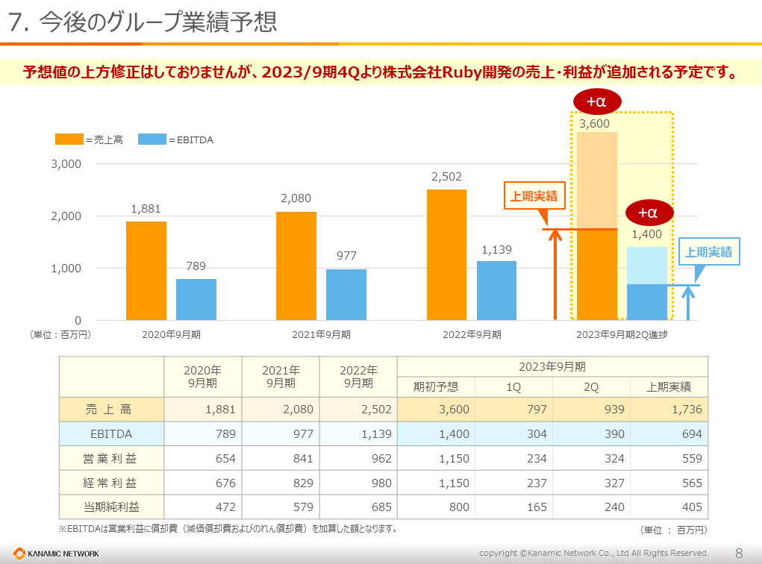Click the 期初予想 column header
Image resolution: width=762 pixels, height=564 pixels.
tap(436, 386)
